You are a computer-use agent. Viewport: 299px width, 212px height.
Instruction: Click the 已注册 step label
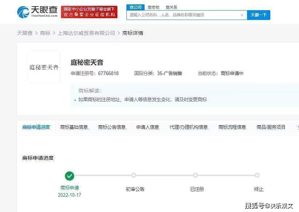[197, 189]
